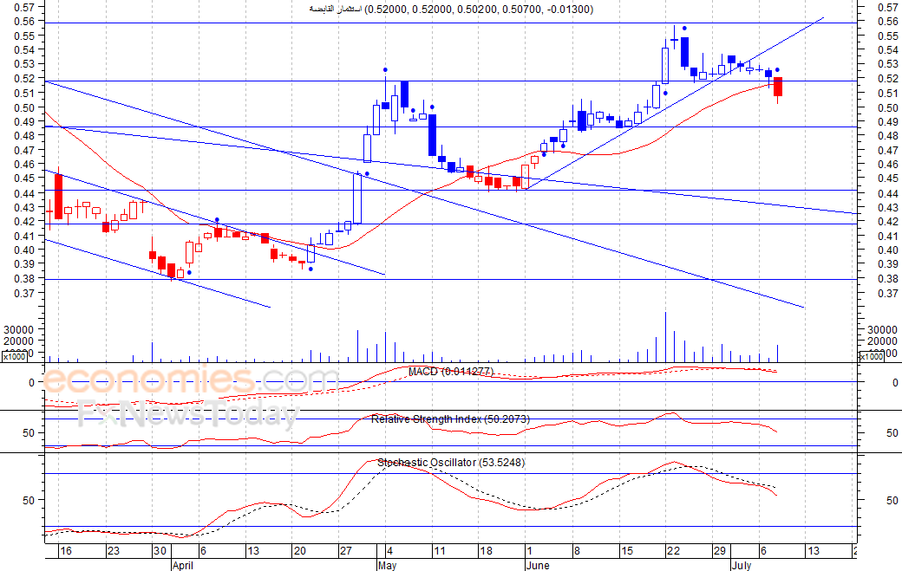Click the May month label
Viewport: 902px width, 571px height.
tap(388, 565)
